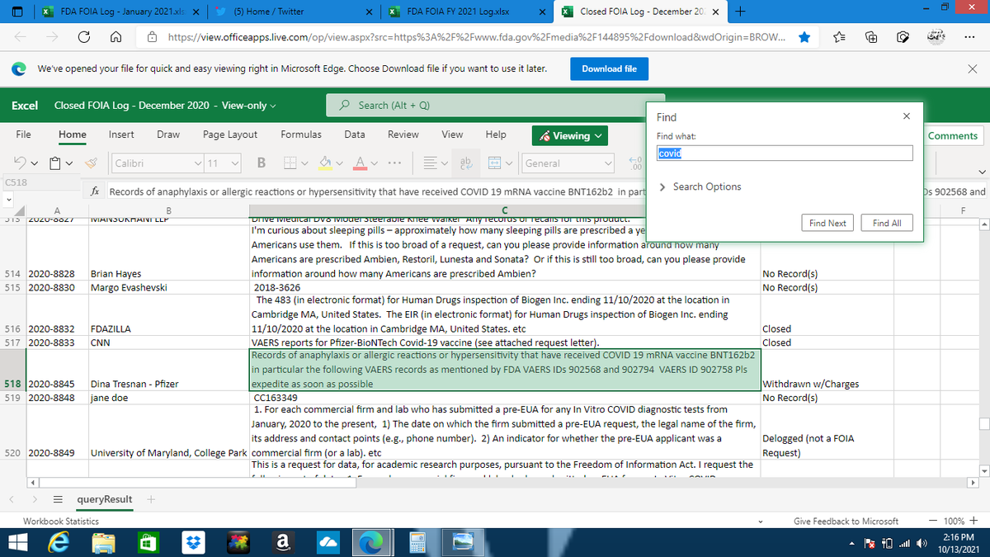Open Amazon app in taskbar
Screen dimensions: 990x557
pyautogui.click(x=281, y=542)
